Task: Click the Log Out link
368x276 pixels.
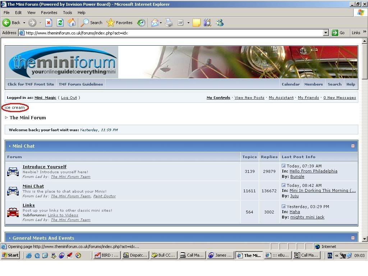Action: 69,98
